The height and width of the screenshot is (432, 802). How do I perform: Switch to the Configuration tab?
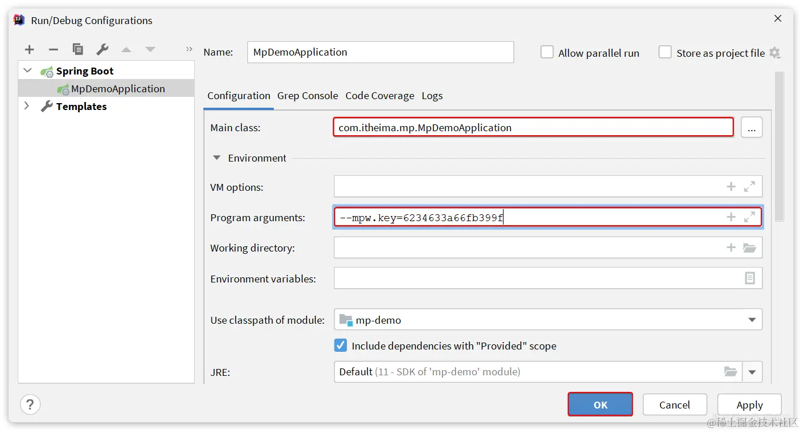pyautogui.click(x=239, y=96)
